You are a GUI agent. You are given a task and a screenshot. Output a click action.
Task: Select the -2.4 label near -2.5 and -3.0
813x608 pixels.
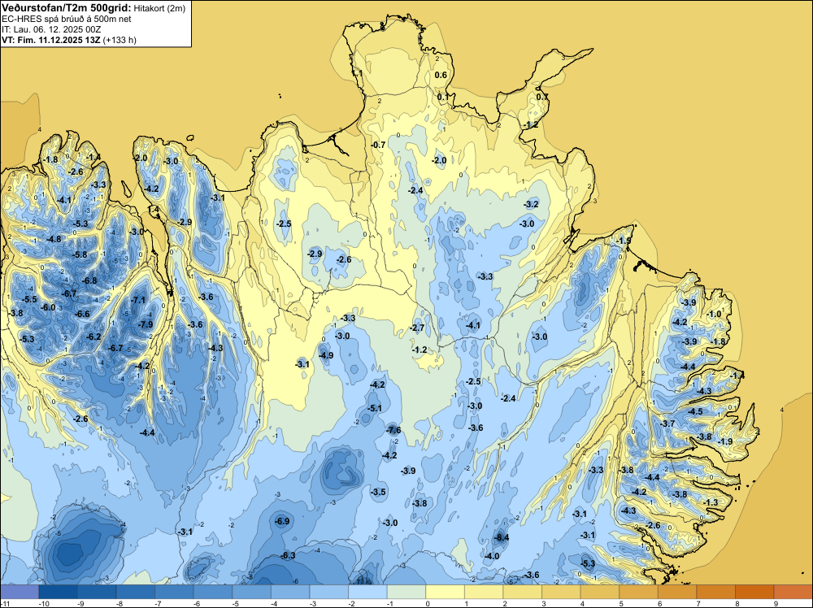tap(509, 398)
